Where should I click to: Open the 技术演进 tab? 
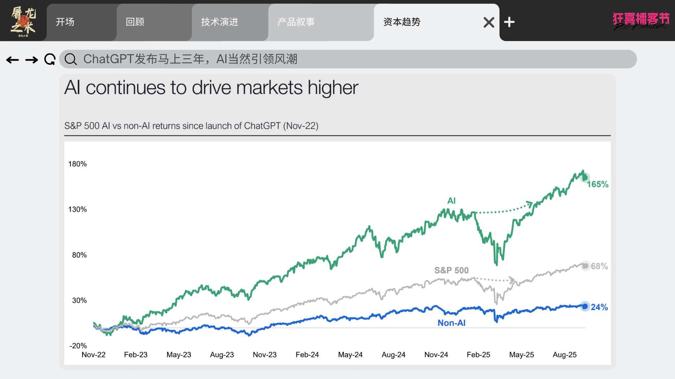click(220, 22)
